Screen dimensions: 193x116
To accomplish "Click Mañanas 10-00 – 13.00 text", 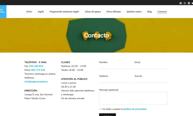I will [x=74, y=66].
